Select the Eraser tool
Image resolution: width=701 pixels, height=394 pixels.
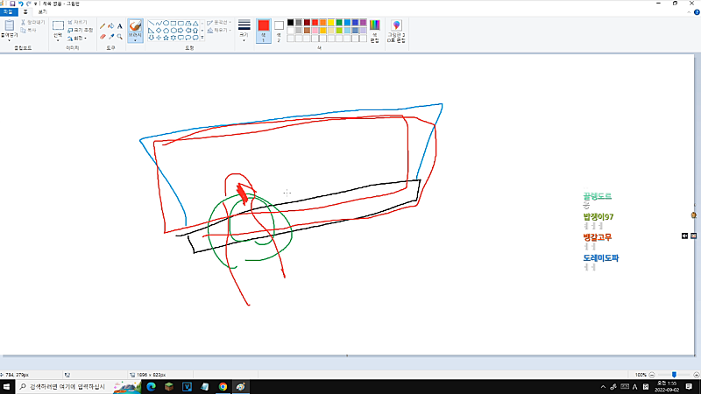coord(103,37)
